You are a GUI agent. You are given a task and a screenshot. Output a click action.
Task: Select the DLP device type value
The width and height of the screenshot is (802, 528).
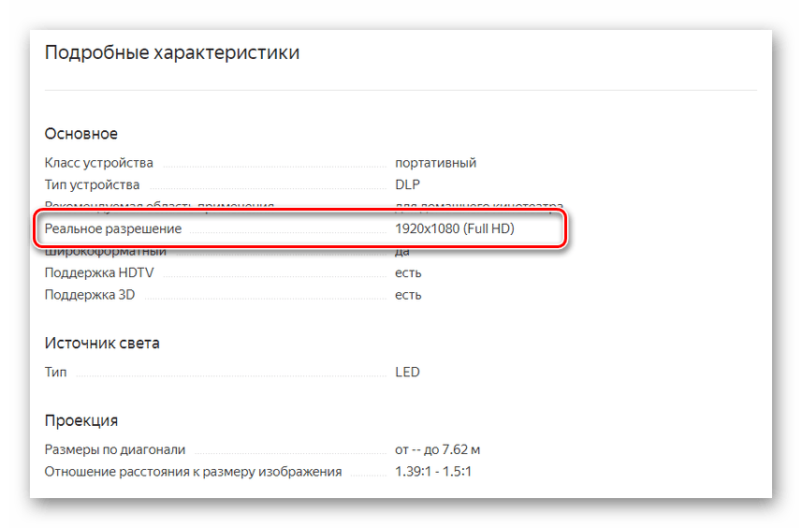tap(408, 185)
